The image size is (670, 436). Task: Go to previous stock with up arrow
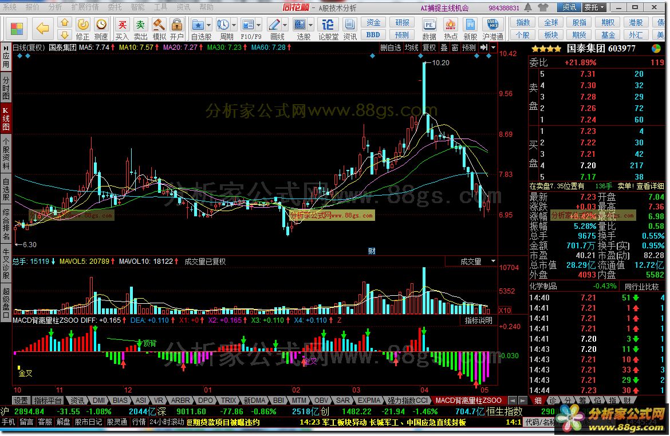65,23
